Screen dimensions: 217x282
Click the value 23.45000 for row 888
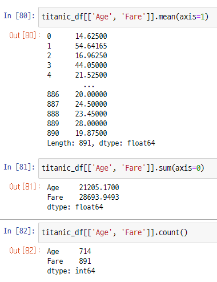pos(91,114)
